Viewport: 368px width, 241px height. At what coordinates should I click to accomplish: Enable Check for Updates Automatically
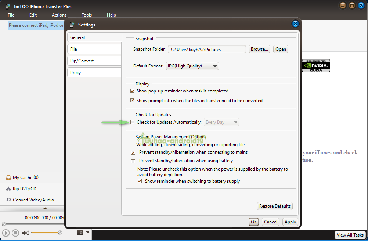[x=132, y=122]
